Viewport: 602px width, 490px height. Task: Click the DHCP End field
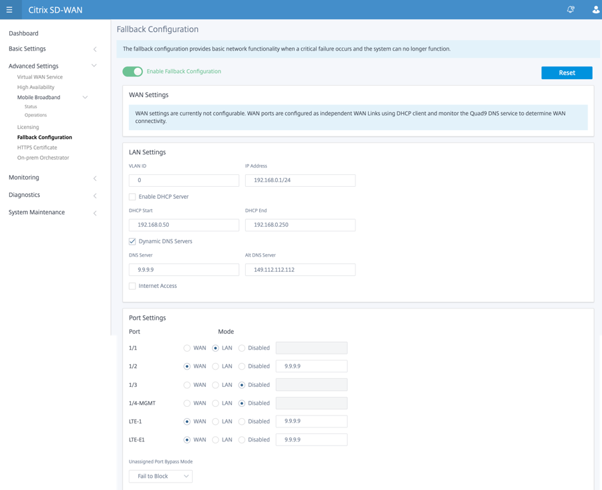click(300, 225)
